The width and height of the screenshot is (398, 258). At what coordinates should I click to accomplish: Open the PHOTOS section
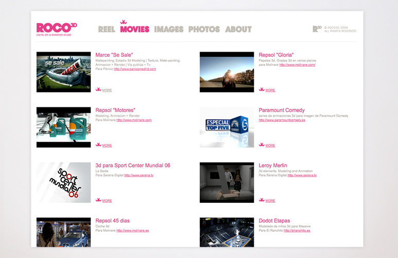point(204,29)
